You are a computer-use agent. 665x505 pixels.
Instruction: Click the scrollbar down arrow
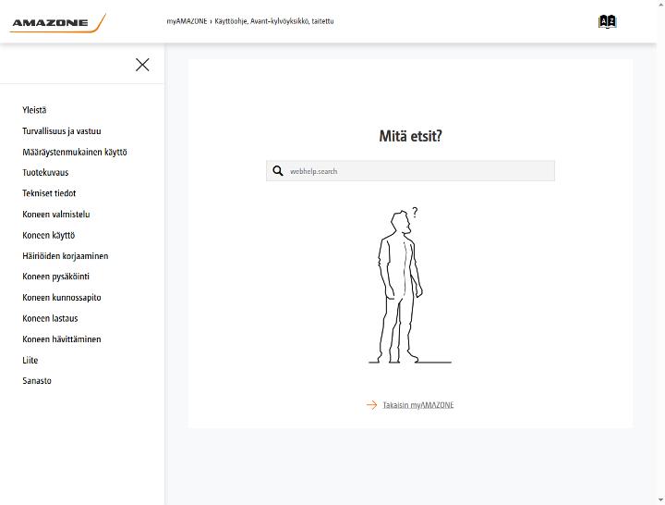pos(660,500)
